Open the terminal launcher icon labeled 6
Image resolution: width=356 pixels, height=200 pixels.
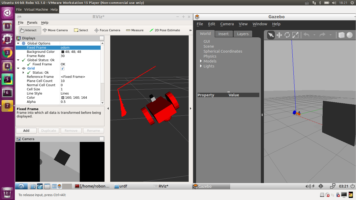7,92
